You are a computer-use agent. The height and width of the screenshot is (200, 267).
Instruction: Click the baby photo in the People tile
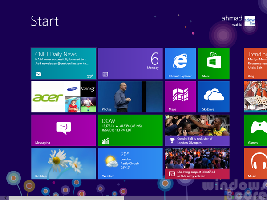pos(73,104)
